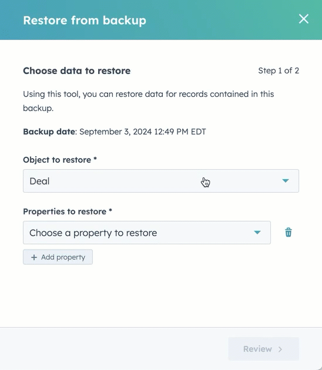This screenshot has height=370, width=322.
Task: Click the caret arrow beside Deal
Action: coord(286,181)
